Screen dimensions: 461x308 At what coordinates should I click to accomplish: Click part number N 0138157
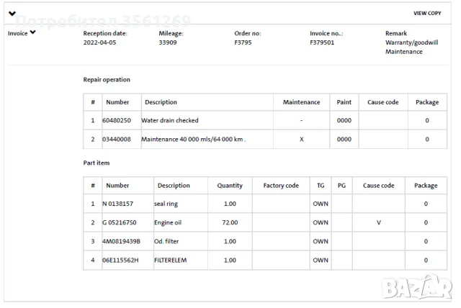tap(119, 204)
